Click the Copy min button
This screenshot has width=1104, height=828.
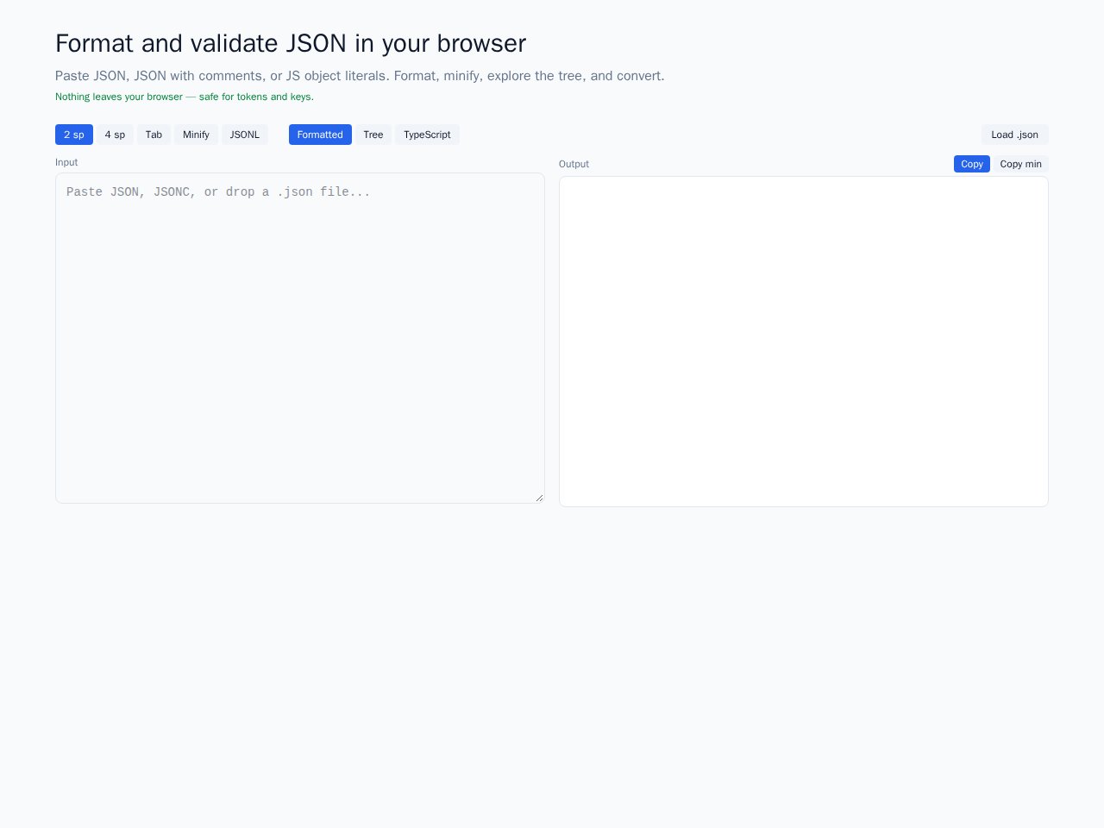coord(1020,164)
